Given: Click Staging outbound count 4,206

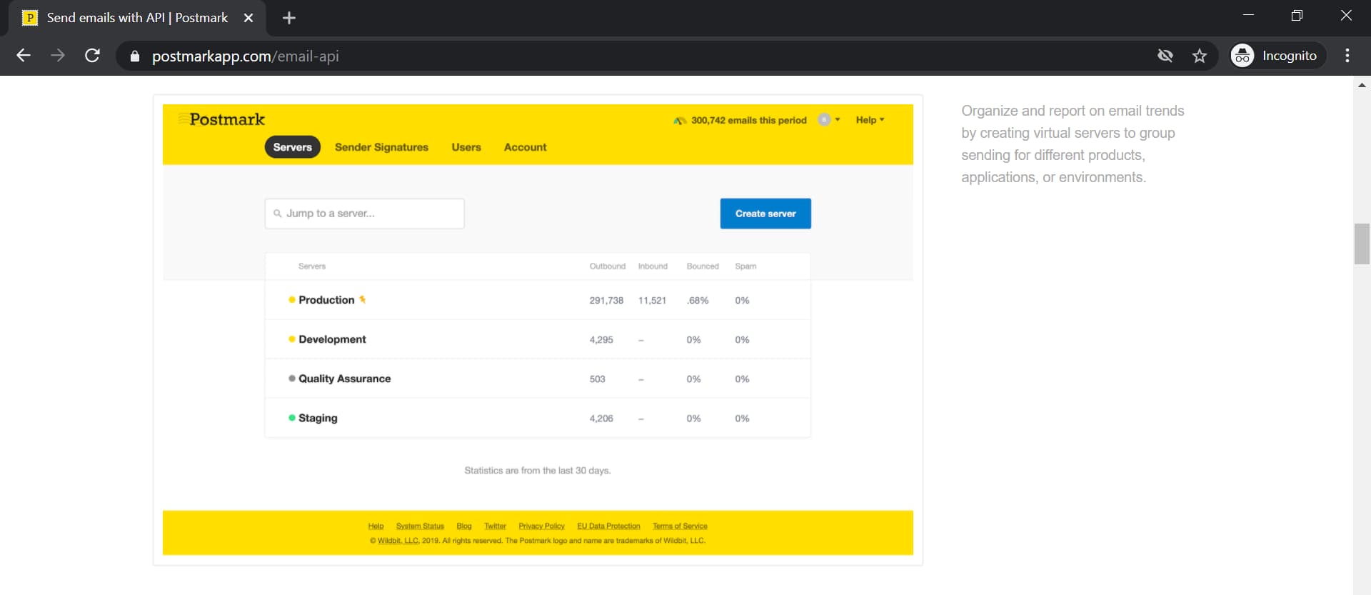Looking at the screenshot, I should pos(601,419).
